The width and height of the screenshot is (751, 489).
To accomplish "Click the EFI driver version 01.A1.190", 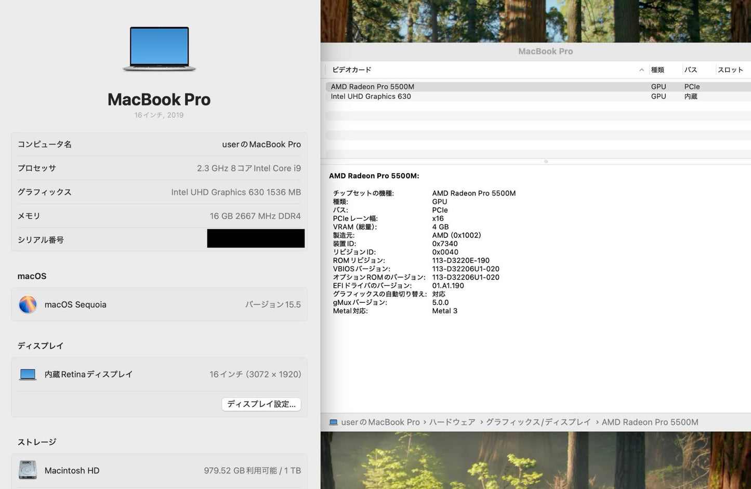I will pos(448,285).
